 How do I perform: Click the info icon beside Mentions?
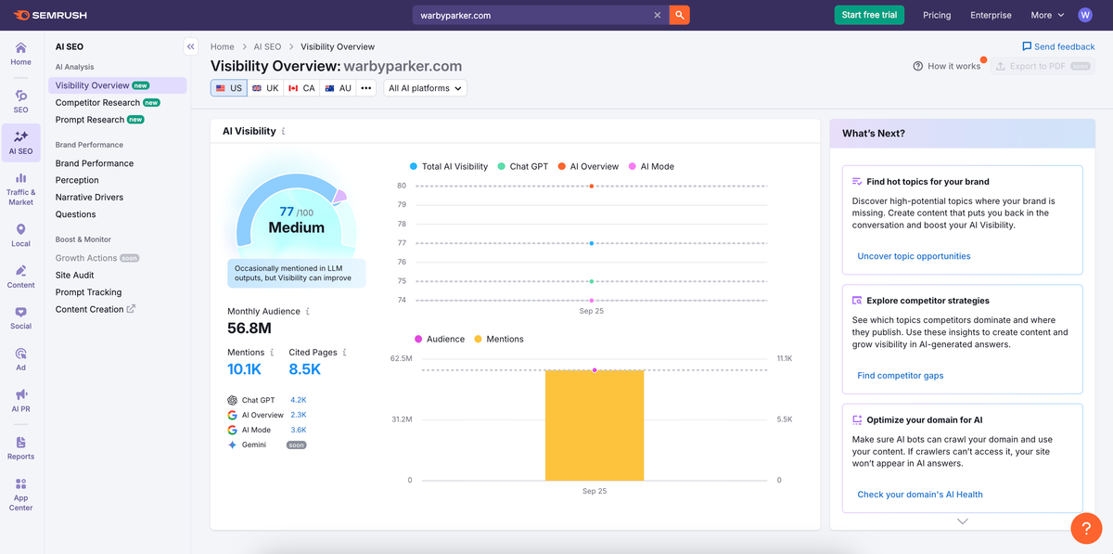coord(272,353)
